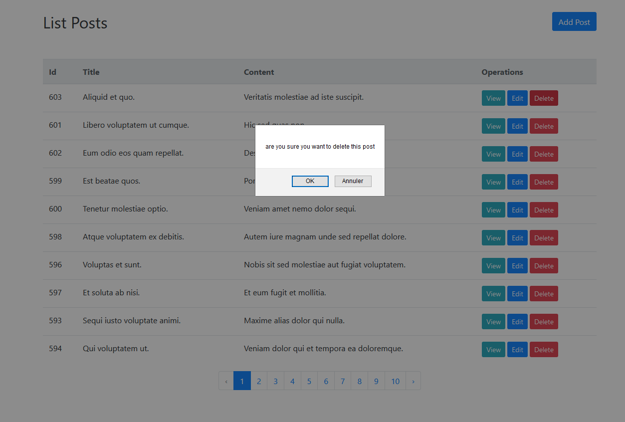Select page 1 in pagination

coord(242,381)
